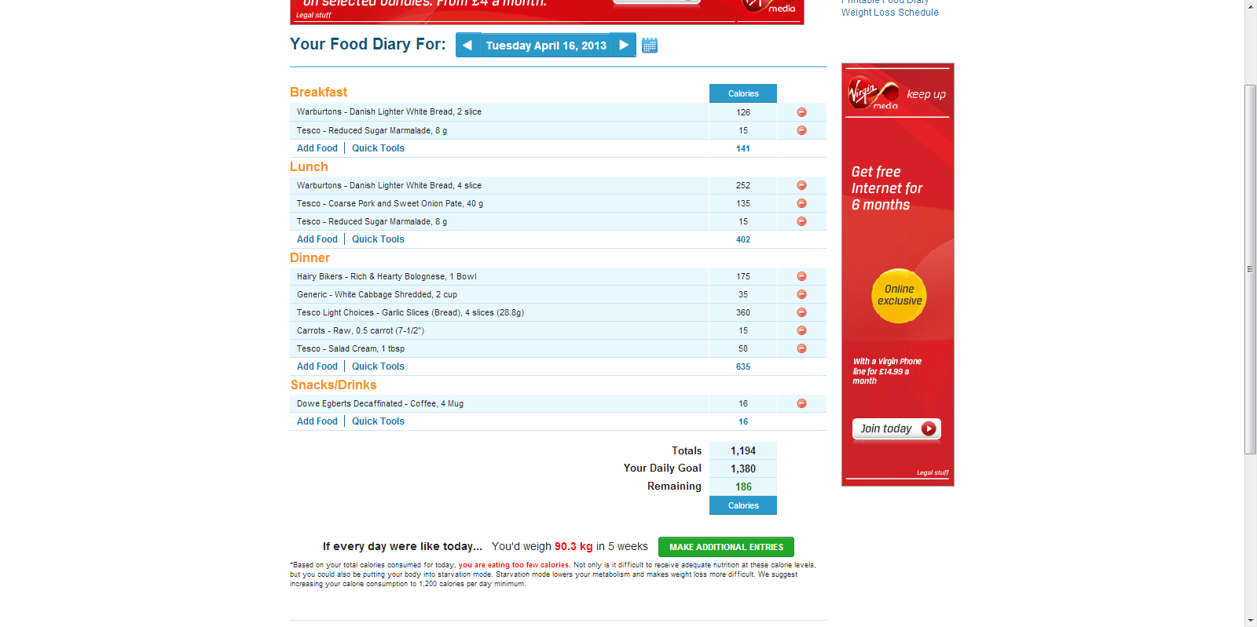The image size is (1257, 627).
Task: Open Quick Tools for Lunch
Action: tap(378, 239)
